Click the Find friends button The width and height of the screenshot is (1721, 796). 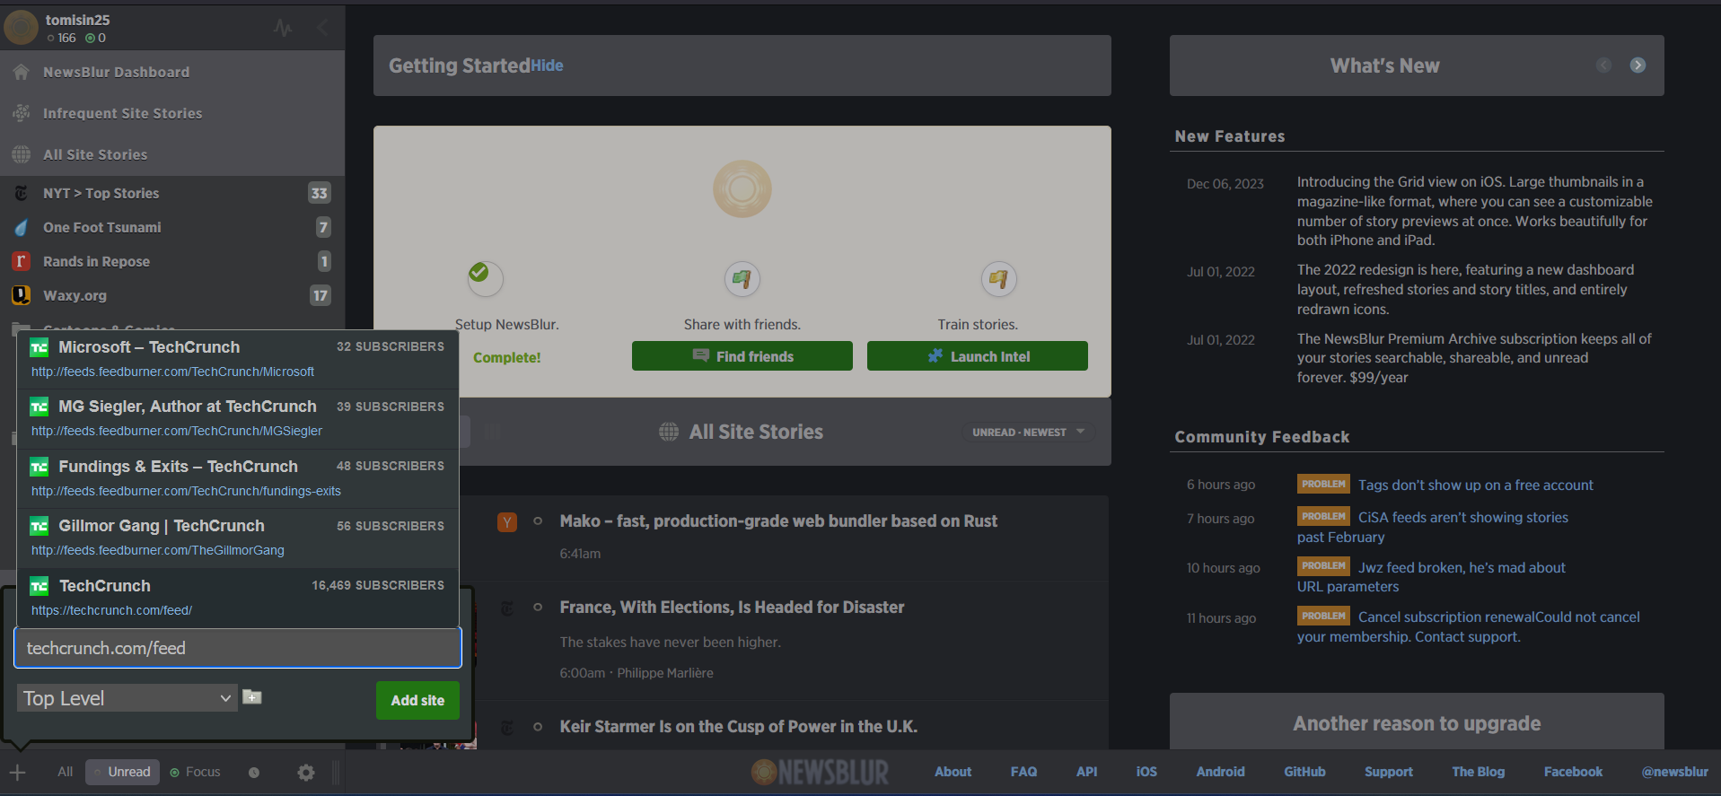tap(742, 356)
